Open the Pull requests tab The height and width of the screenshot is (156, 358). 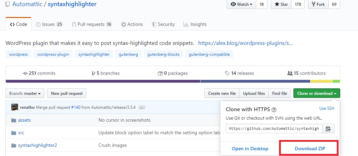coord(92,24)
